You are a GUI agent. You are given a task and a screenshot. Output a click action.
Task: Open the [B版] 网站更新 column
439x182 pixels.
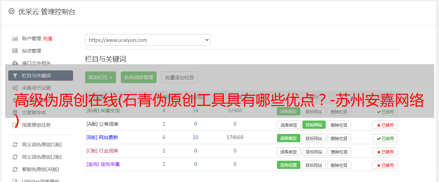click(102, 137)
